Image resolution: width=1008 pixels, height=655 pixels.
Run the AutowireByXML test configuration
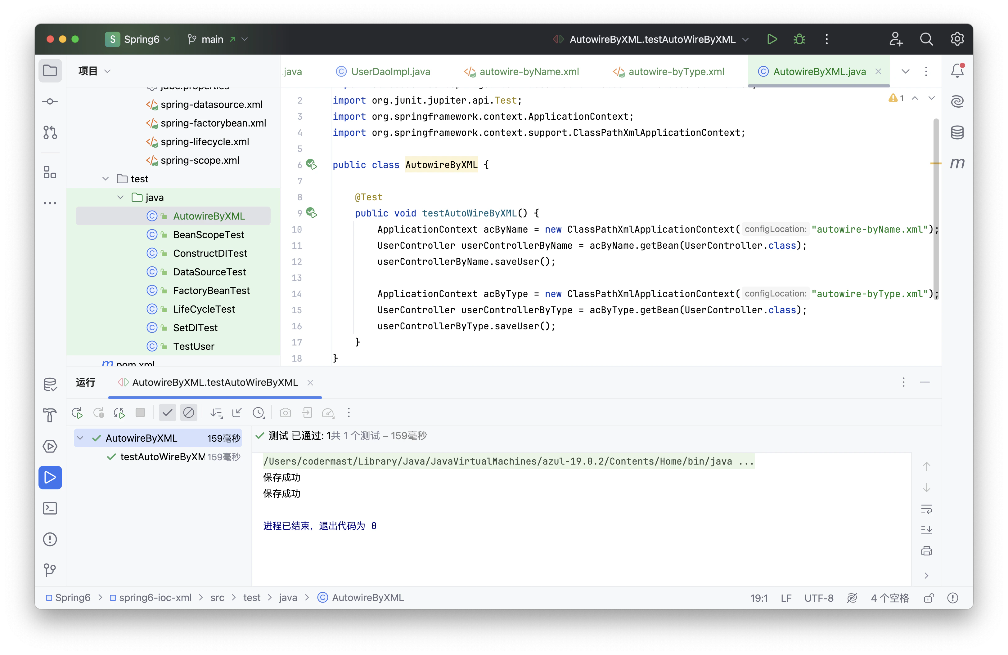point(772,39)
